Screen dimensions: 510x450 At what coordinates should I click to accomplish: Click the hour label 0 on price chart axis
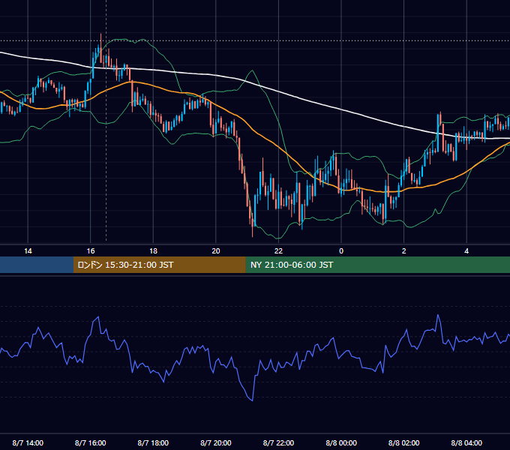341,251
